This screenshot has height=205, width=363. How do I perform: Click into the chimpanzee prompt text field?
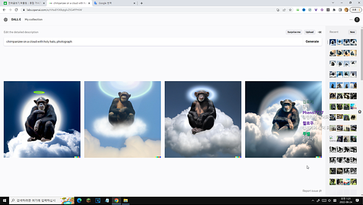pyautogui.click(x=153, y=42)
